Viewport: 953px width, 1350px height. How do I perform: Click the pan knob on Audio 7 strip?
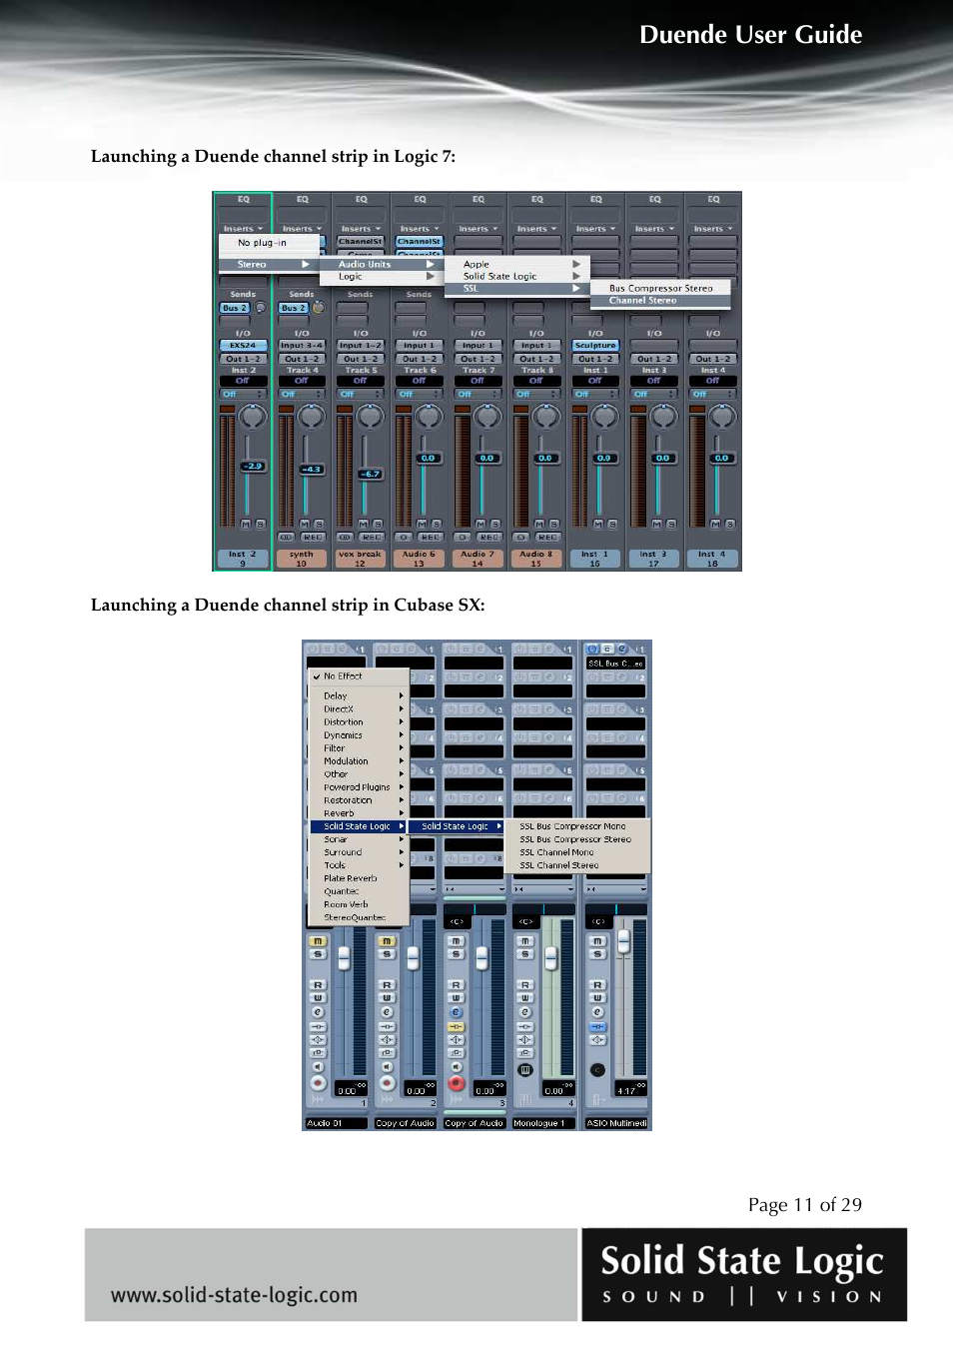tap(487, 417)
